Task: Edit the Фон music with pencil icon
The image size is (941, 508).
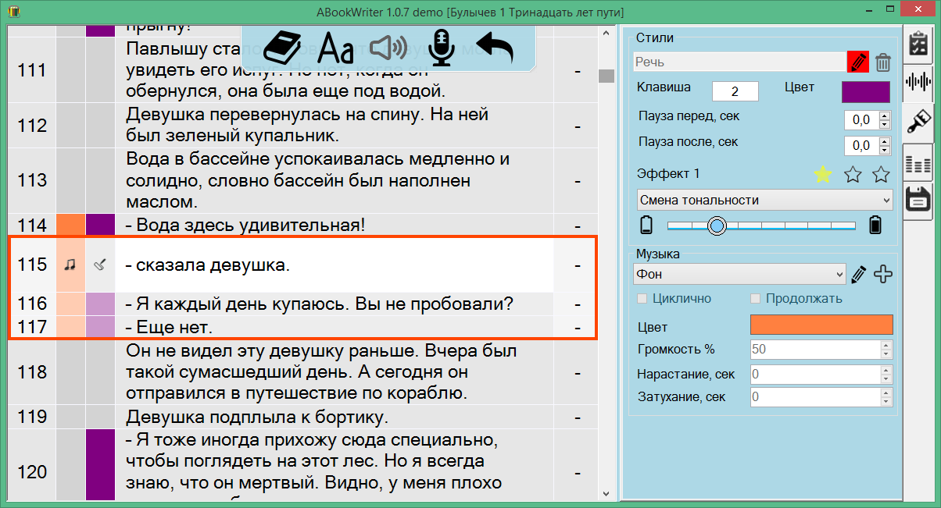Action: (x=859, y=274)
